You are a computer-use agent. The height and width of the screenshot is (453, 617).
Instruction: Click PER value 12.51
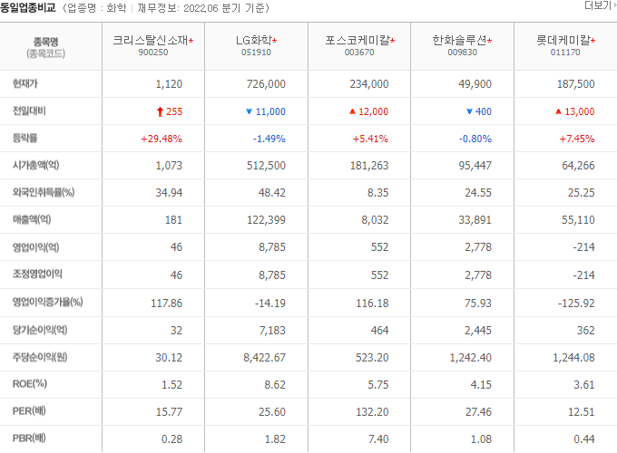582,412
